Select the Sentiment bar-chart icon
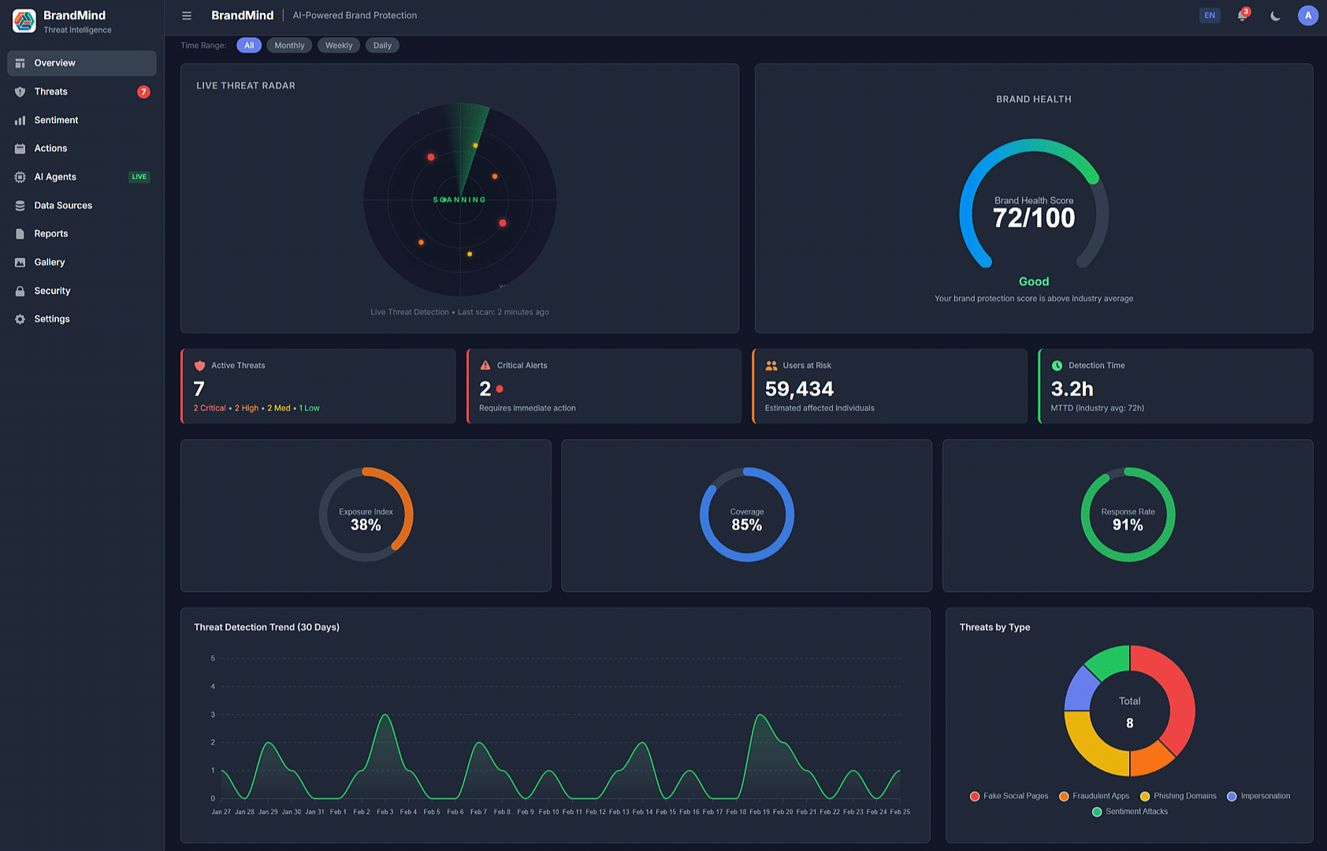The height and width of the screenshot is (851, 1327). point(20,120)
